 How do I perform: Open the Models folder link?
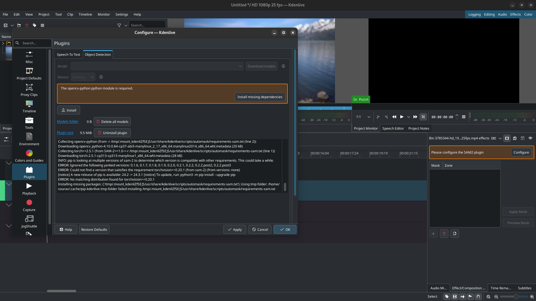[x=68, y=121]
